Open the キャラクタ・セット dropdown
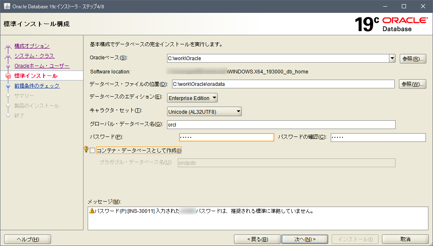 (238, 111)
